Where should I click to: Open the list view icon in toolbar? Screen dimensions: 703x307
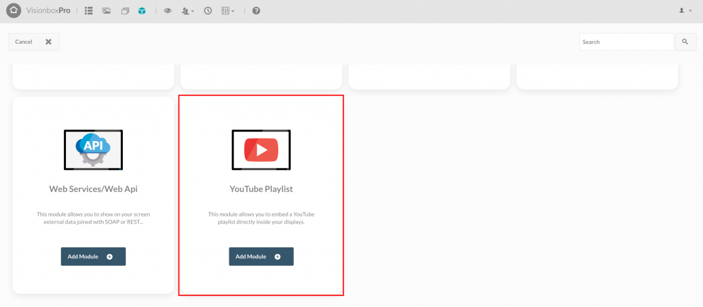coord(89,10)
